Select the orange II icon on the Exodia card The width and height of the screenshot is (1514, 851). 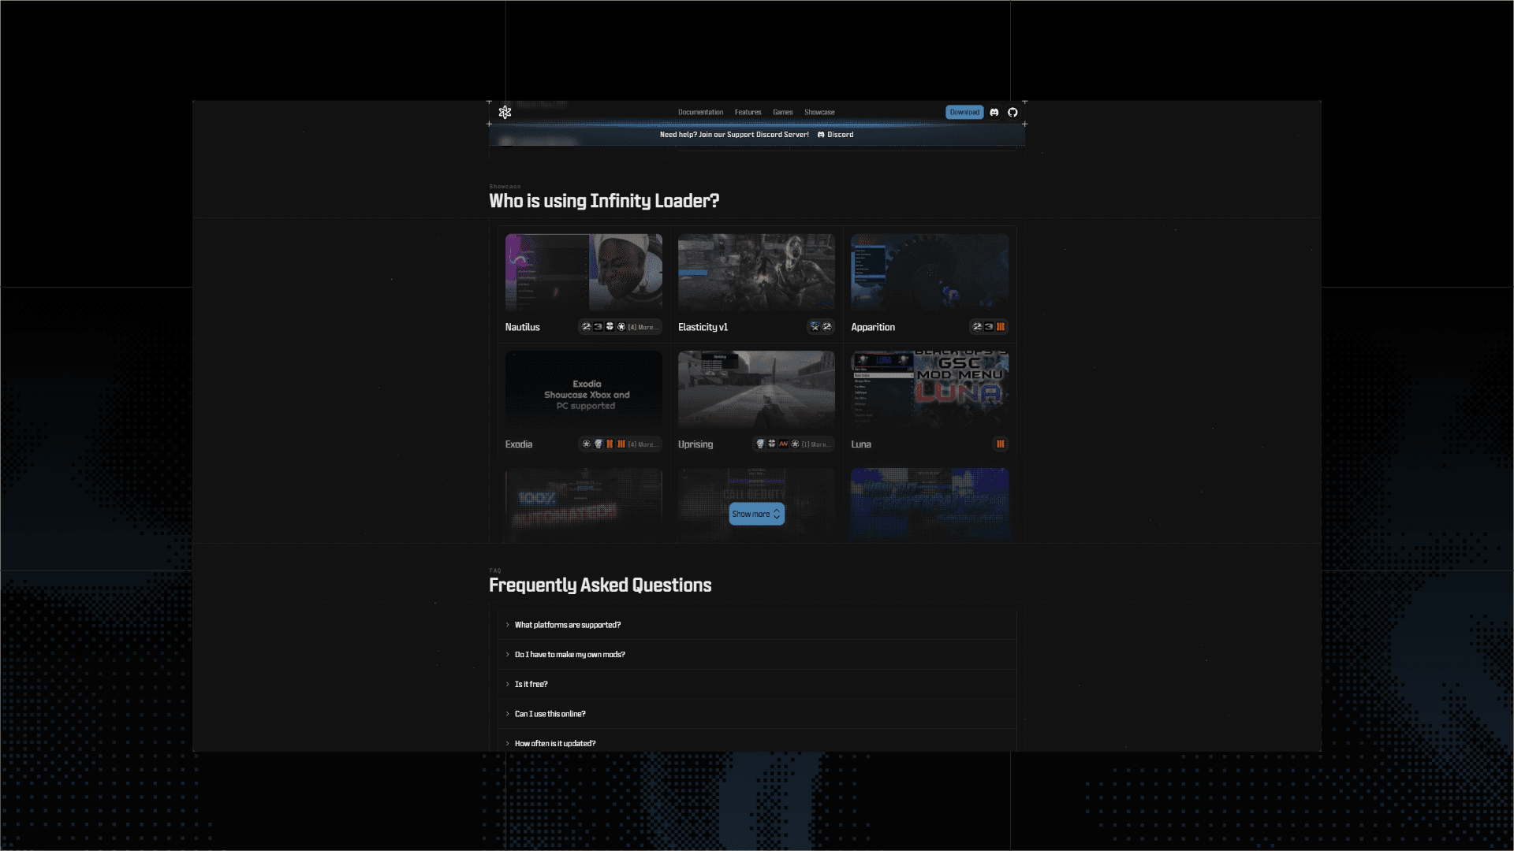[610, 444]
